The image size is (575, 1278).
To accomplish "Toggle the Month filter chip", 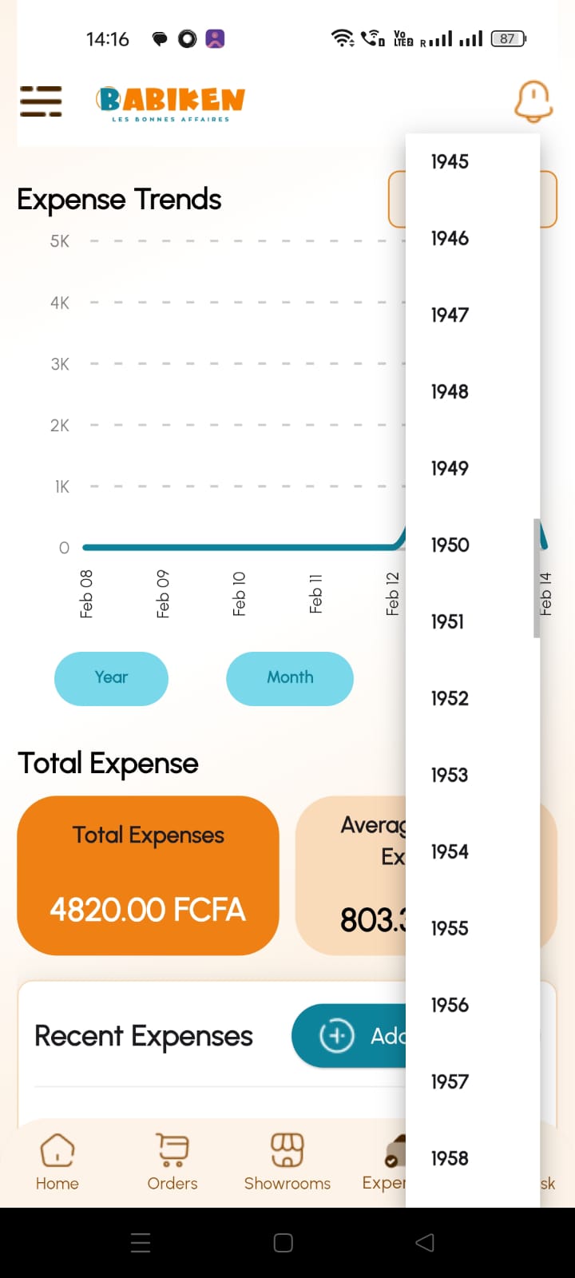I will click(x=290, y=678).
